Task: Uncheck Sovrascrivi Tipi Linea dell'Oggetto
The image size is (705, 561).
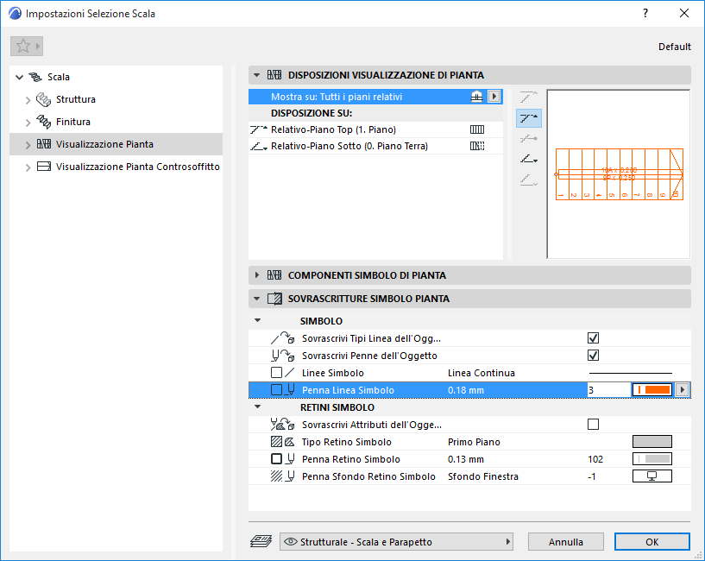Action: click(593, 338)
